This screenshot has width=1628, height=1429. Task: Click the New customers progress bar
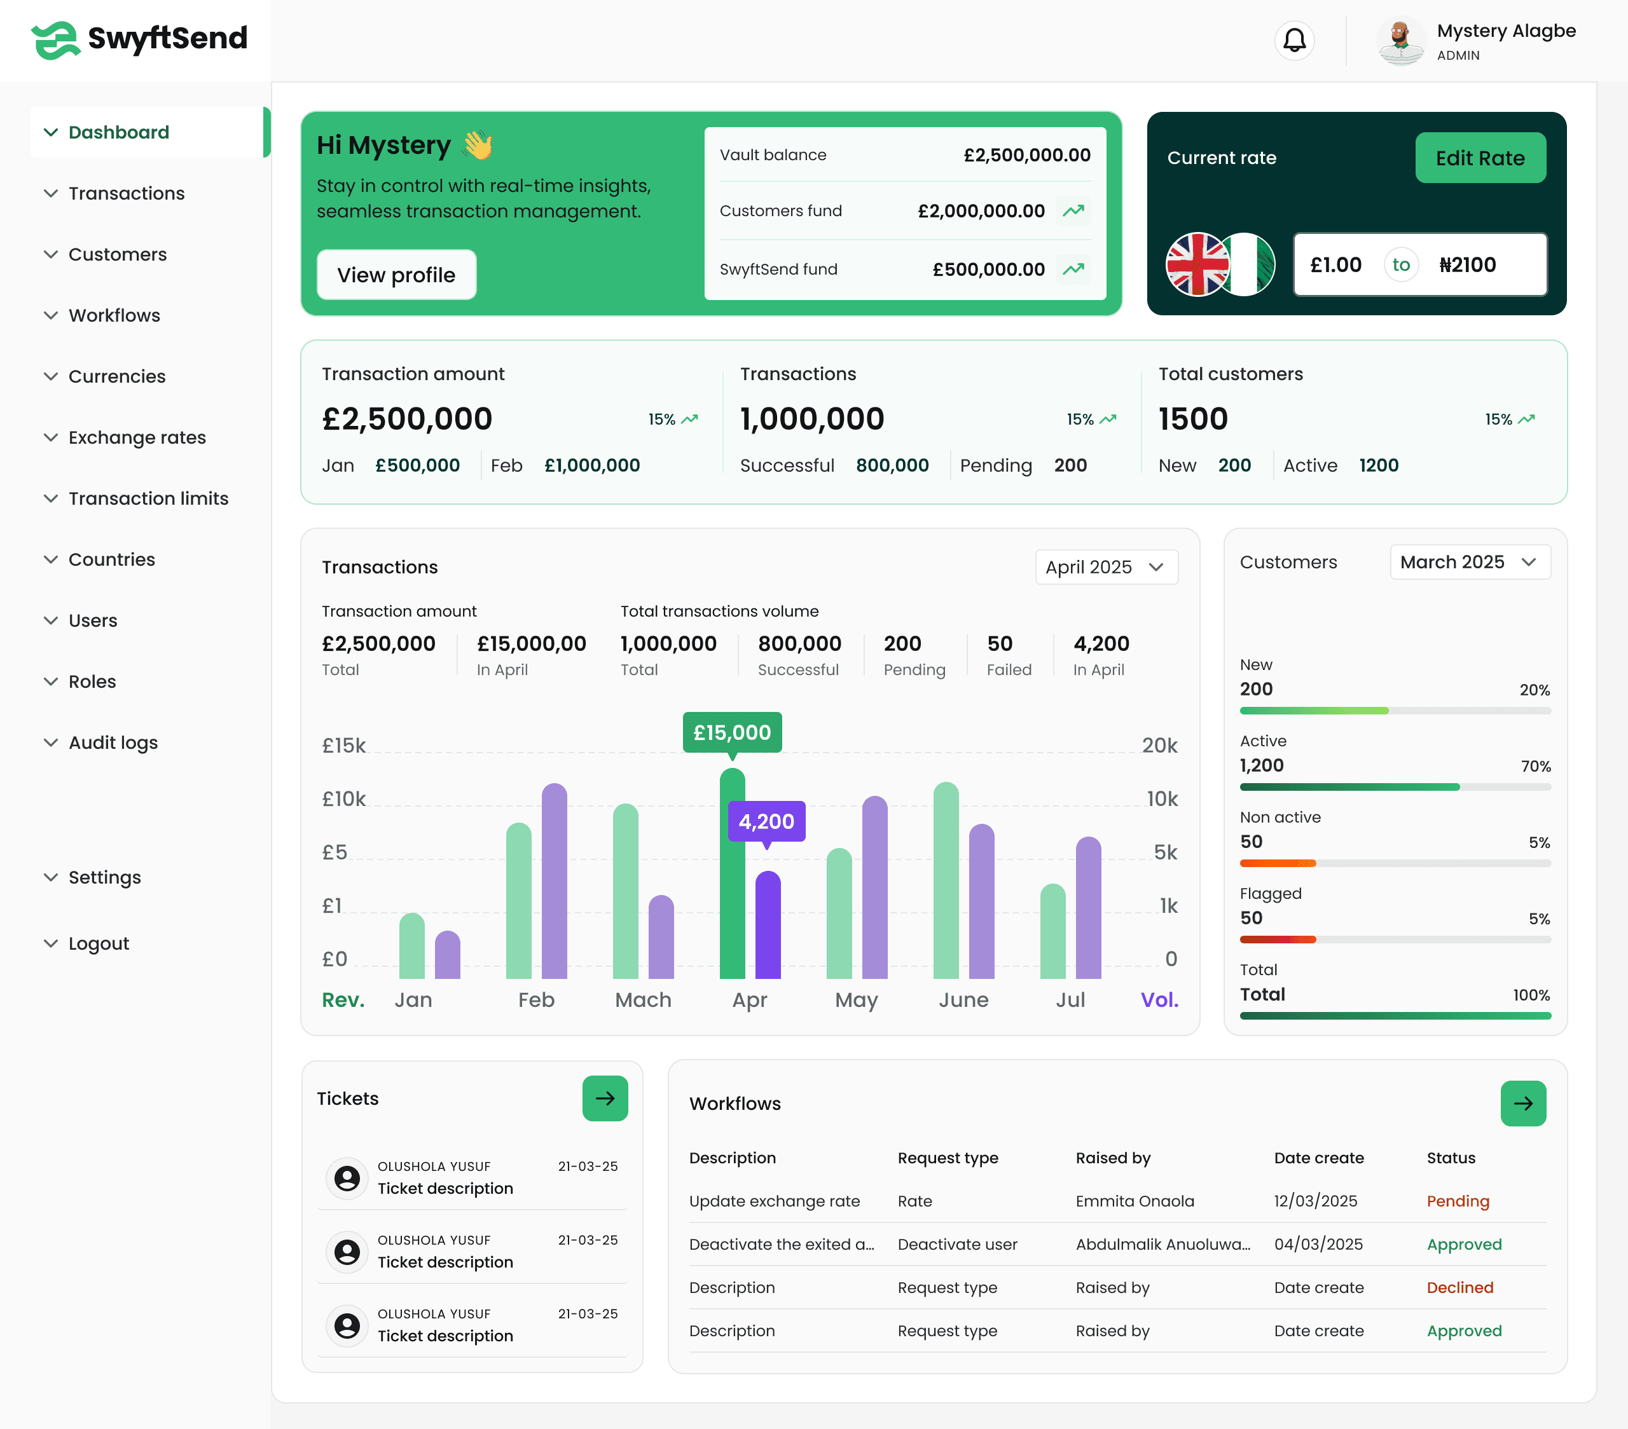(1395, 710)
